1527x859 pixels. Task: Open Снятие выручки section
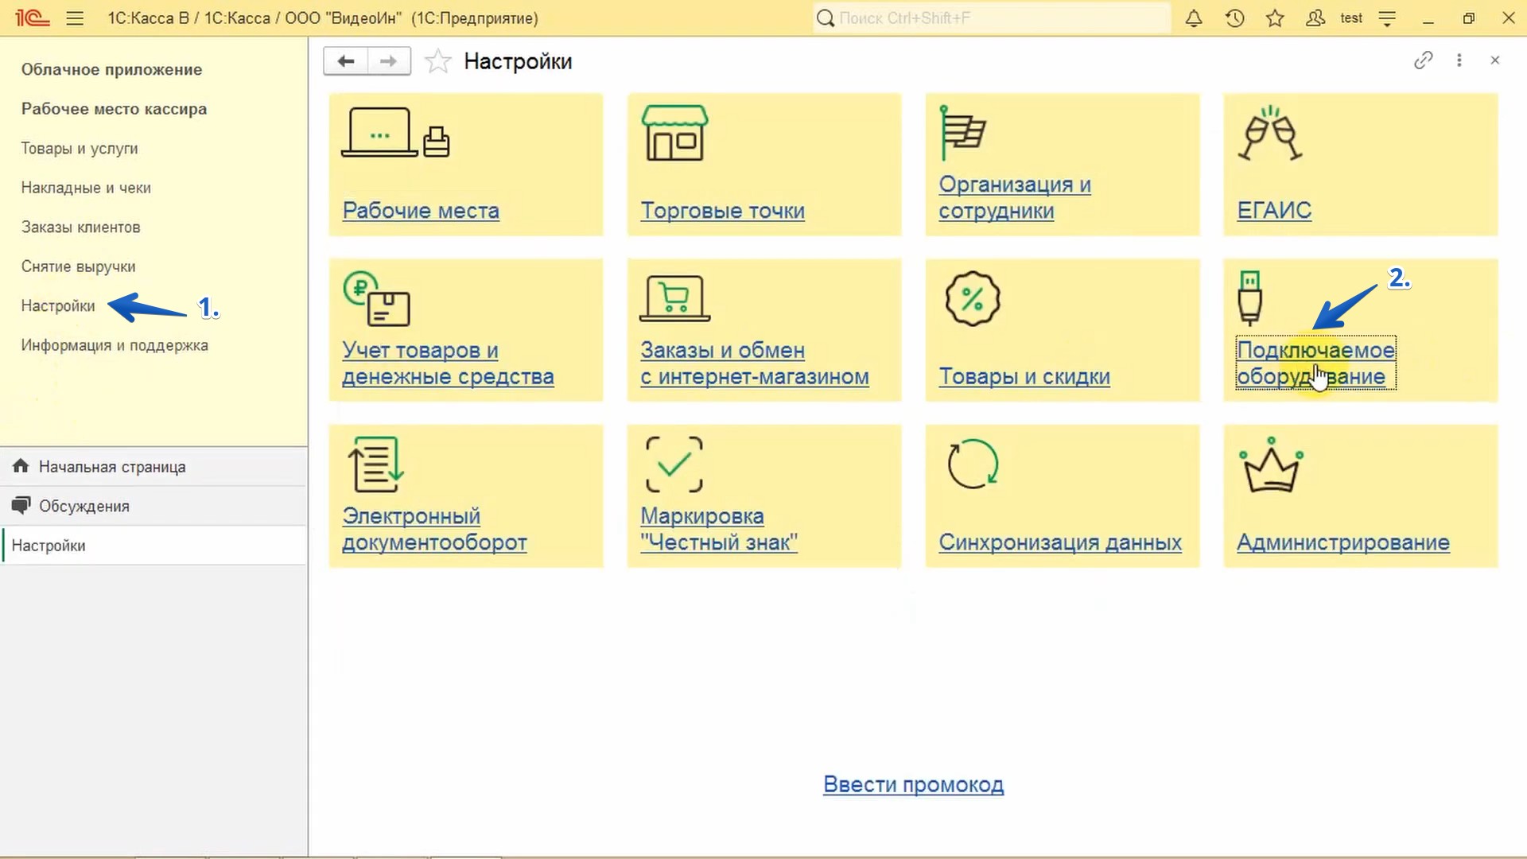[78, 266]
